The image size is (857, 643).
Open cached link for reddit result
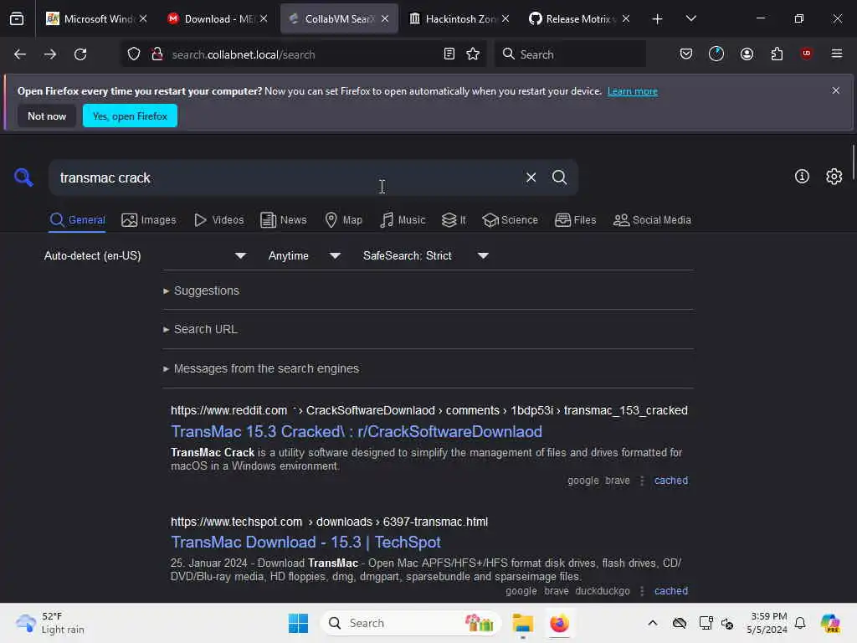[670, 481]
